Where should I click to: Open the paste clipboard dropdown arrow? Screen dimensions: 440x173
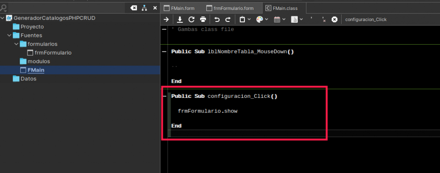pos(249,19)
